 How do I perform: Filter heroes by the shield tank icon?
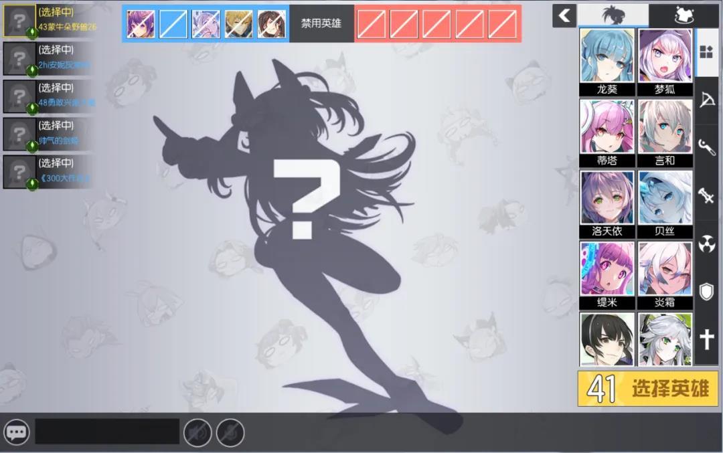click(x=707, y=292)
